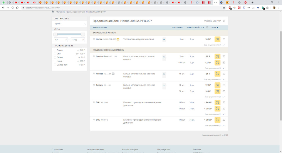
Task: Reload the browser page
Action: 13,8
